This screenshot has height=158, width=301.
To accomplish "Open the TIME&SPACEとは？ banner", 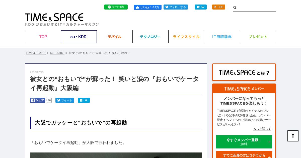I will click(244, 72).
